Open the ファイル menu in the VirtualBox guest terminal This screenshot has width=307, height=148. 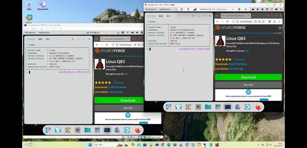click(x=31, y=39)
